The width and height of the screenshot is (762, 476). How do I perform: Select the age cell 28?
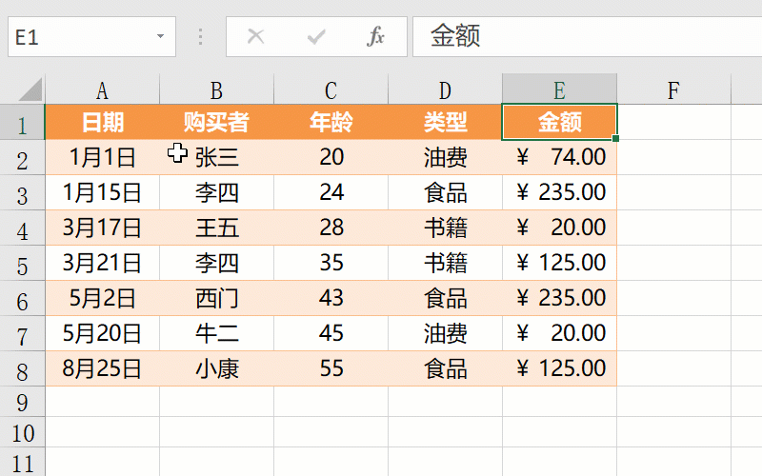click(x=331, y=228)
